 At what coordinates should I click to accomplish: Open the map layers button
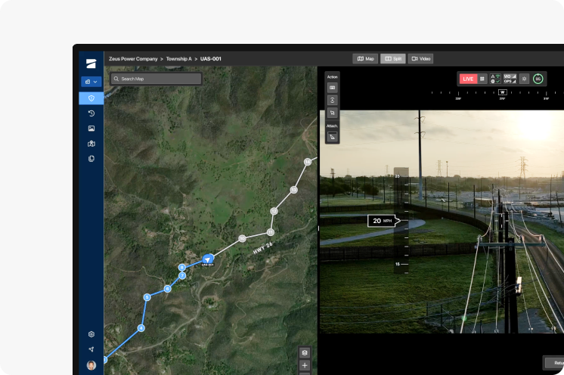(305, 353)
